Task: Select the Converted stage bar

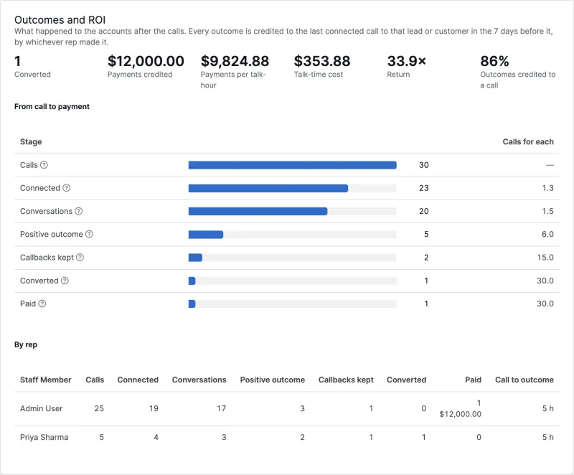Action: [293, 281]
